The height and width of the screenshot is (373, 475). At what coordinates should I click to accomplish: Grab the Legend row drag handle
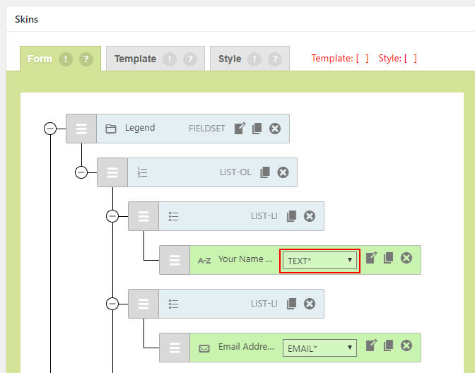point(81,129)
